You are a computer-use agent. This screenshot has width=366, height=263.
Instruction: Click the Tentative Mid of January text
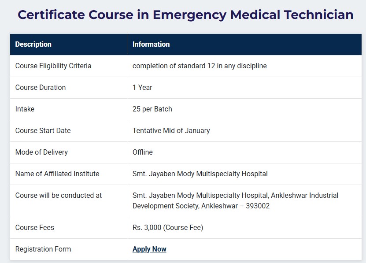171,130
